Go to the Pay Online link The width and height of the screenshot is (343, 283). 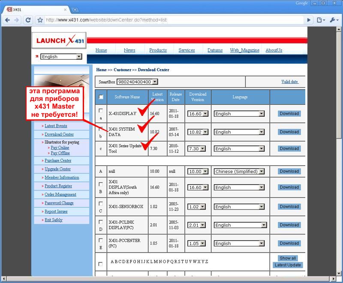tap(60, 148)
